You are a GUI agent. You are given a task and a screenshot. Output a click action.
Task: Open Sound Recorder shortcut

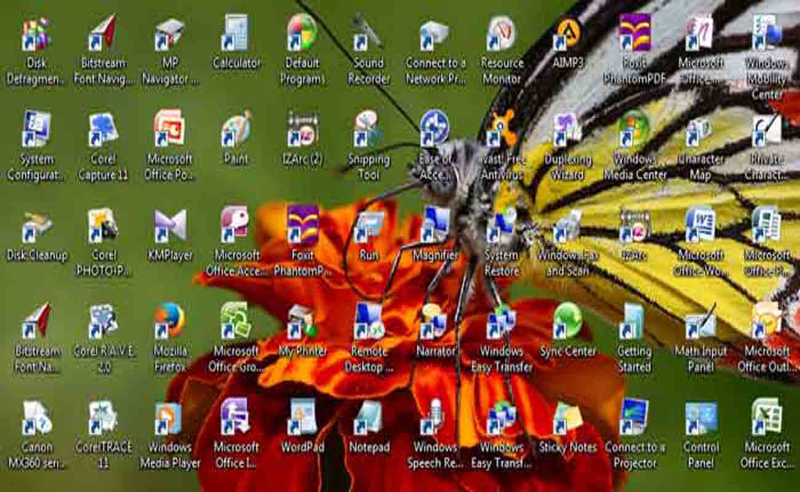[x=368, y=33]
